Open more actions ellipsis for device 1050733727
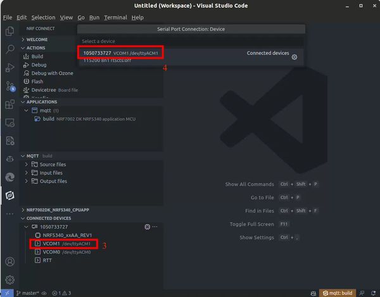Image resolution: width=380 pixels, height=297 pixels. click(x=155, y=227)
